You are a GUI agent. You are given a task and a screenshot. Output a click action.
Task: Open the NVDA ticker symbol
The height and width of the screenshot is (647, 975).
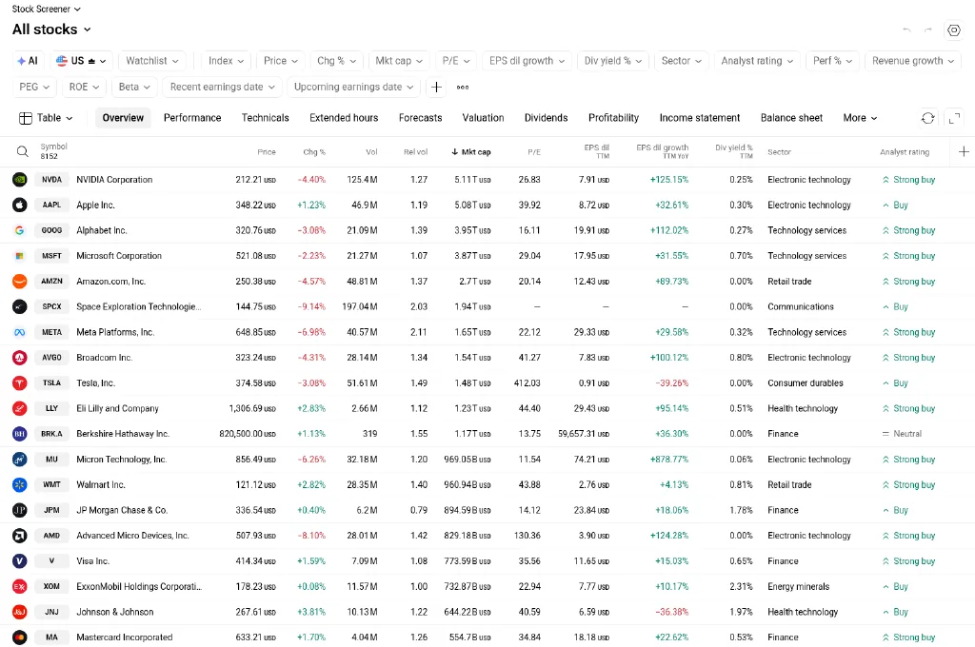click(51, 180)
